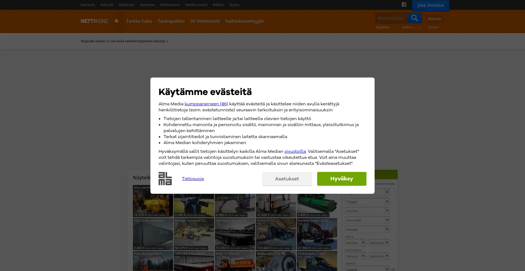Viewport: 525px width, 271px height.
Task: Click the Anna hakusana search field
Action: pos(392,18)
